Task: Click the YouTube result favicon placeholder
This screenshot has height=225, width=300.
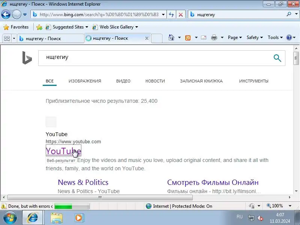Action: (x=51, y=122)
